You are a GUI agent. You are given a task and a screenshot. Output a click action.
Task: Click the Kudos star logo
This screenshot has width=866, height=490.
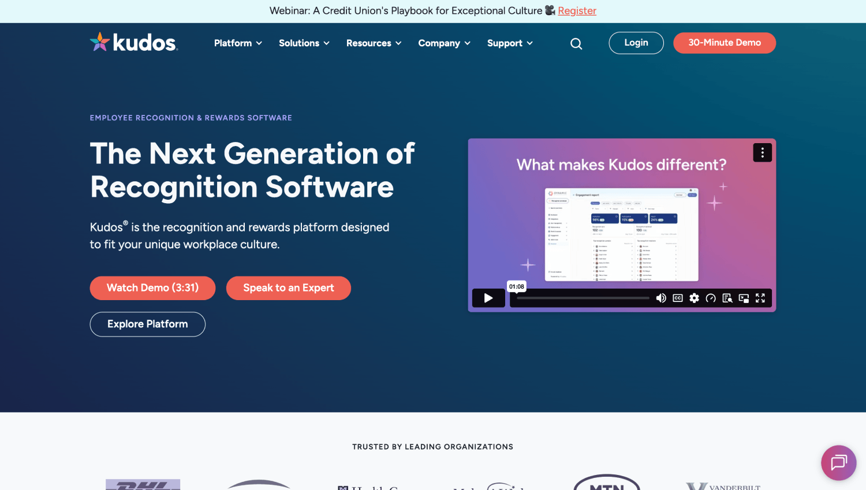tap(133, 42)
